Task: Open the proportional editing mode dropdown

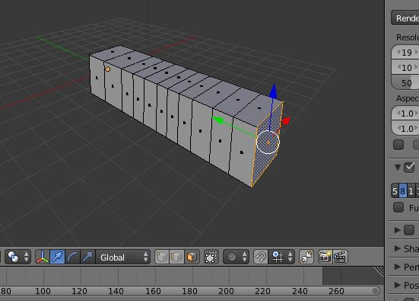Action: point(236,257)
